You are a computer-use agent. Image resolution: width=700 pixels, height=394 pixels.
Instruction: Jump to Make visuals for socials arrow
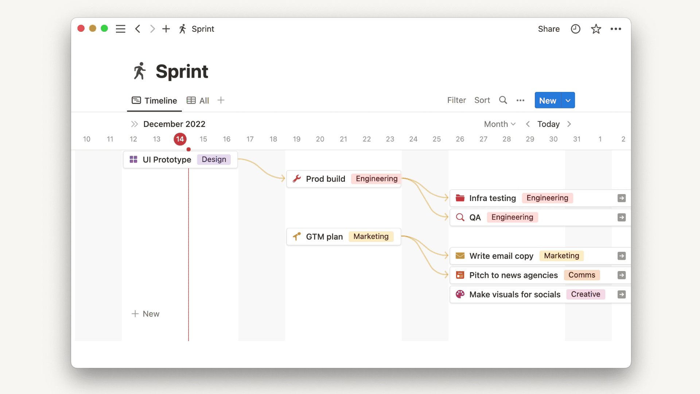pyautogui.click(x=621, y=294)
